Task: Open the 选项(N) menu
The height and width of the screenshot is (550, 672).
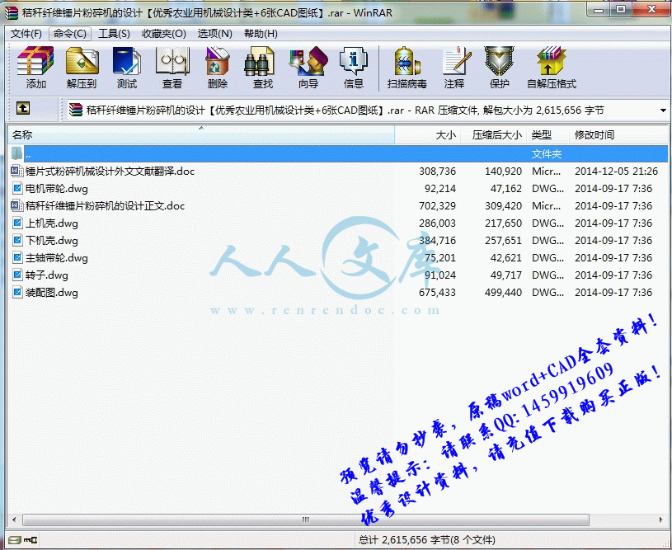Action: (214, 34)
